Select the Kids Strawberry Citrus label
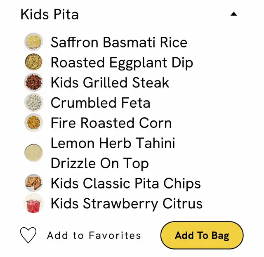Viewport: 264px width, 257px height. tap(126, 203)
